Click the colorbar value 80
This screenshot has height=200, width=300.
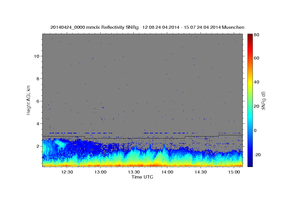click(256, 35)
